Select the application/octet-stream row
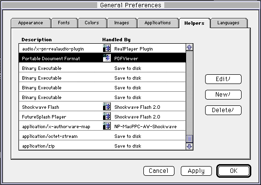The width and height of the screenshot is (261, 185). tap(102, 136)
